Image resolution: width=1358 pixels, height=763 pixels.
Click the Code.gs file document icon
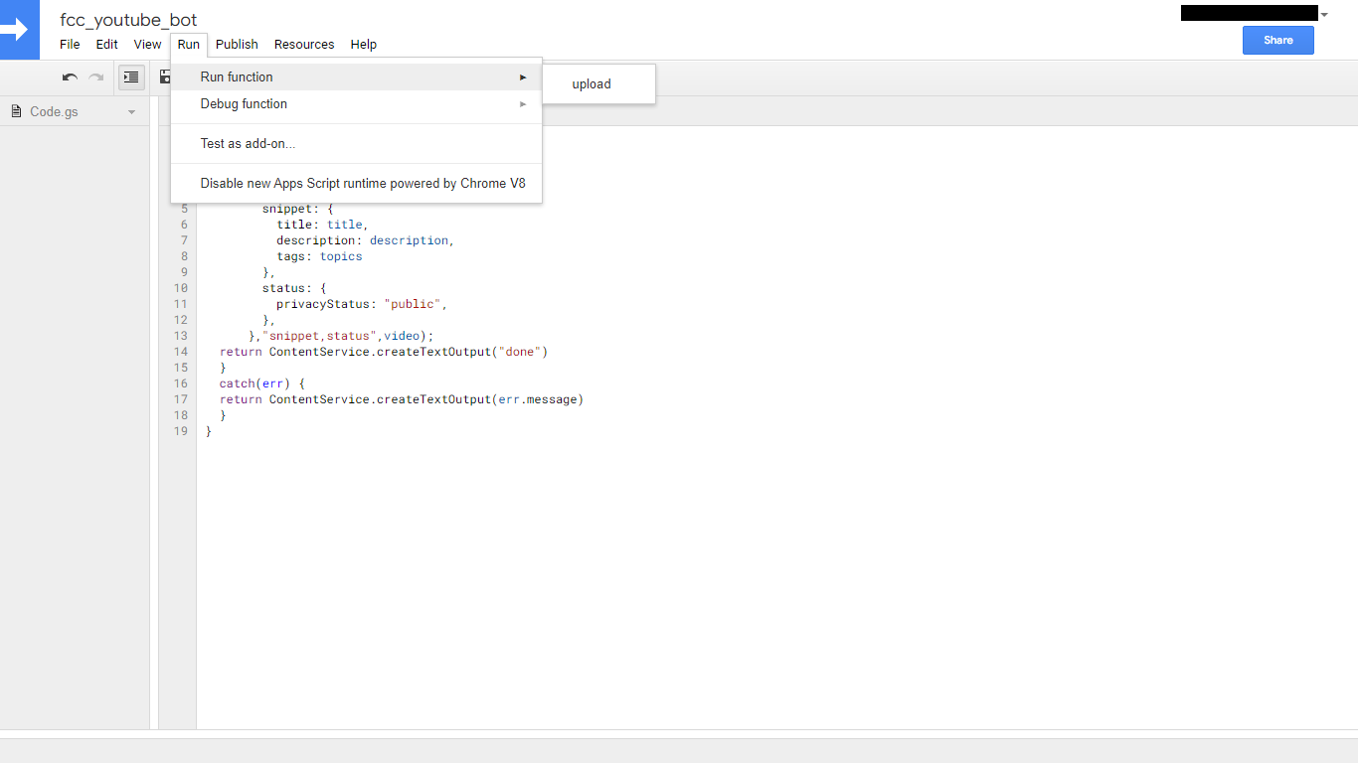pos(16,112)
